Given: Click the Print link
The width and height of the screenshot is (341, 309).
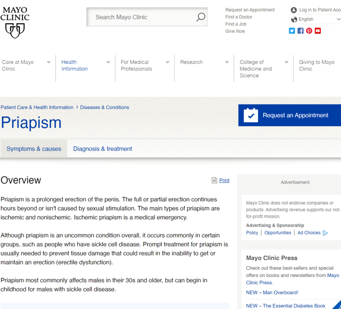Looking at the screenshot, I should [224, 180].
